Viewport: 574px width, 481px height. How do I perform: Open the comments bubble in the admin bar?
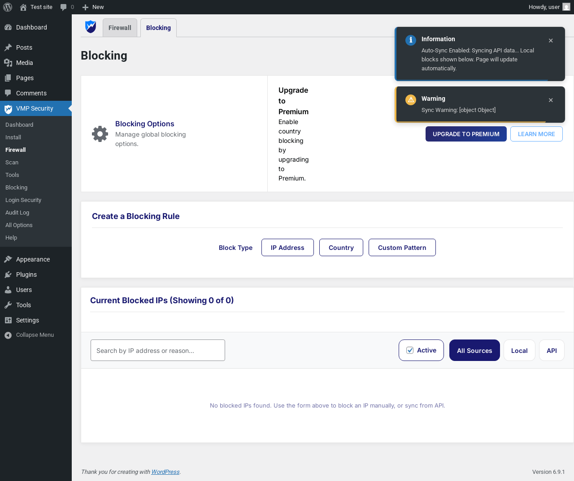click(x=67, y=7)
